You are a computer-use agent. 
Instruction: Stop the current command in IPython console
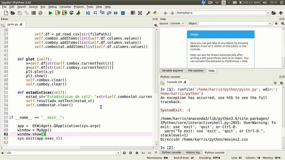tap(275, 83)
